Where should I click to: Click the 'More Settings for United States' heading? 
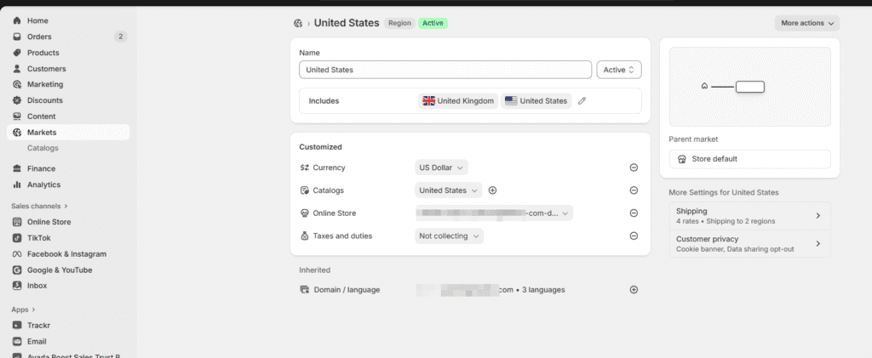724,192
